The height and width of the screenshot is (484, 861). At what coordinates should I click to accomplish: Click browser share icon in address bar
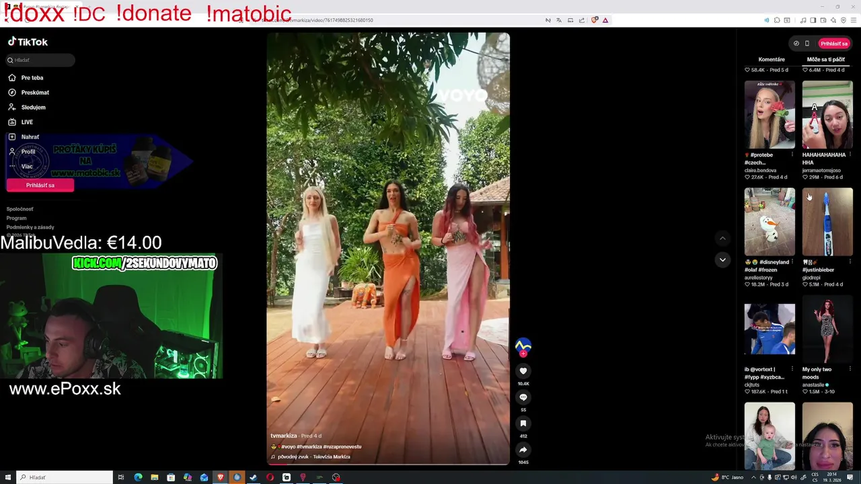point(582,20)
